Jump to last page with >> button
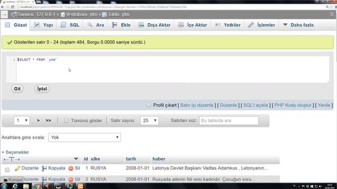Viewport: 337px width, 189px height. 48,120
